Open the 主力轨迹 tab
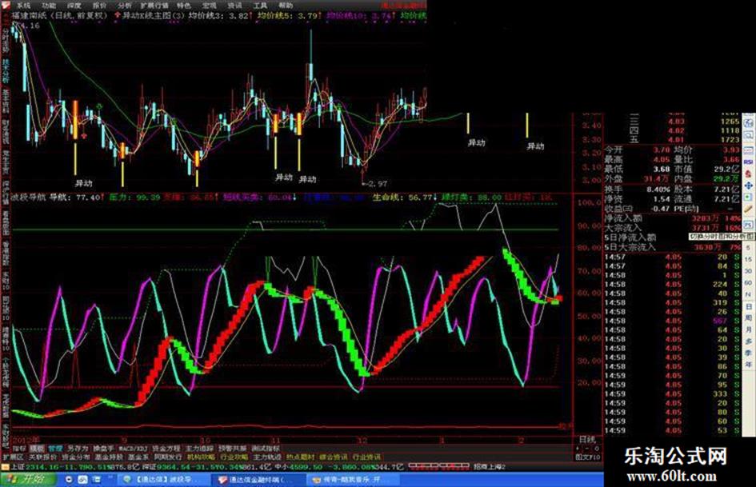Viewport: 756px width, 487px height. 266,457
